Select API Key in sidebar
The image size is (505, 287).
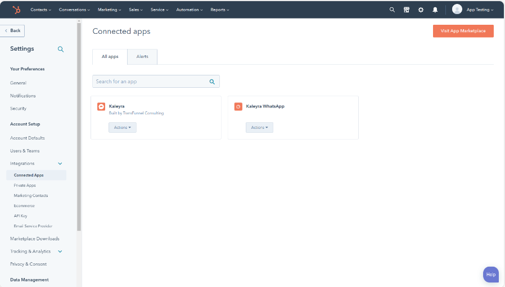20,216
